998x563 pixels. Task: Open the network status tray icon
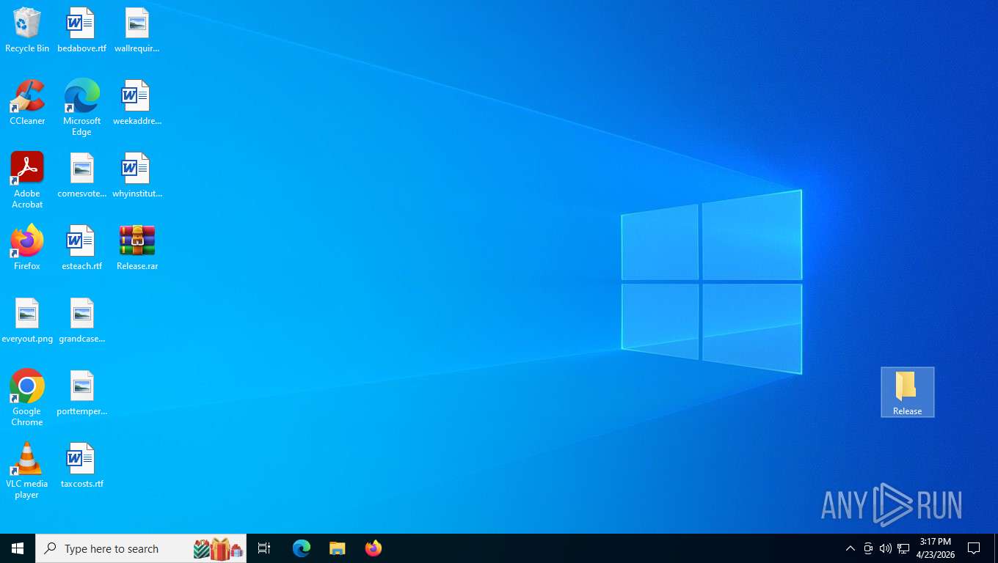click(x=903, y=548)
